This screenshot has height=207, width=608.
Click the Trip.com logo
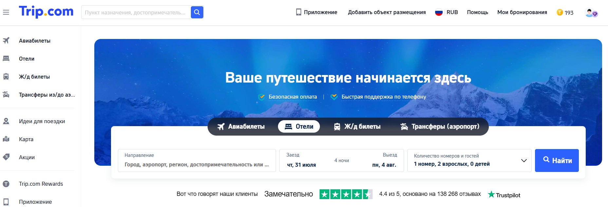[46, 12]
